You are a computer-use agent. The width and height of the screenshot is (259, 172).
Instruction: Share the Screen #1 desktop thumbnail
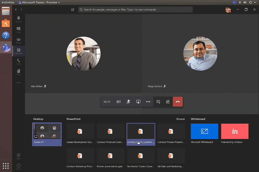pyautogui.click(x=47, y=134)
